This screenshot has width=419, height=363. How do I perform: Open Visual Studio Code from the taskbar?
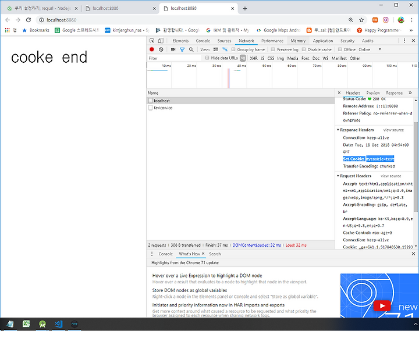(x=59, y=324)
